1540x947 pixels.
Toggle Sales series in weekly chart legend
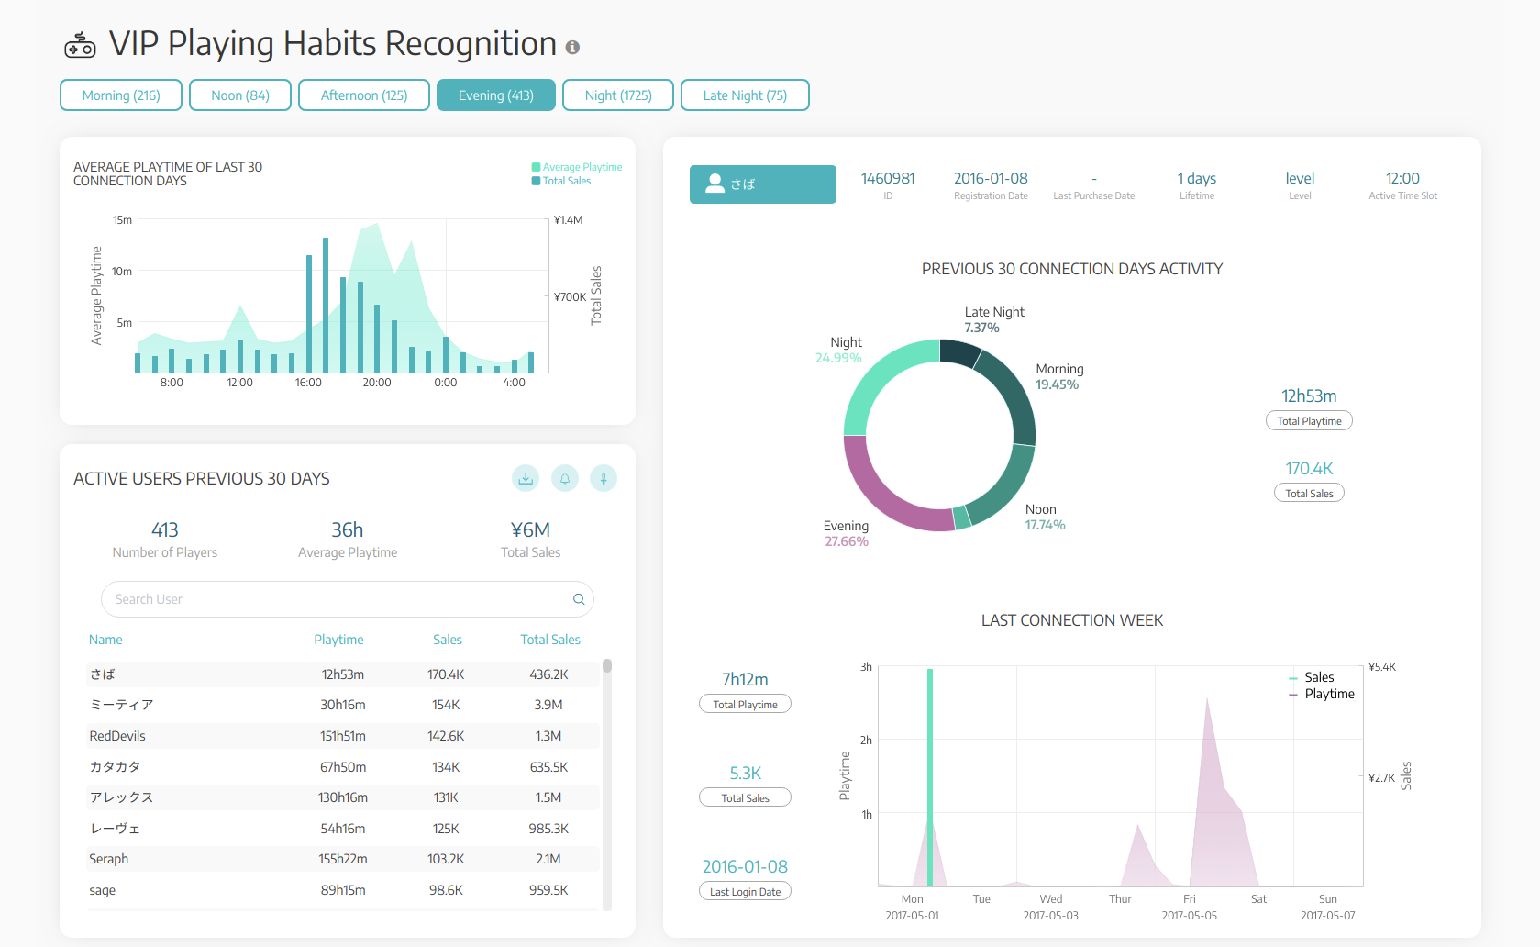[x=1312, y=677]
